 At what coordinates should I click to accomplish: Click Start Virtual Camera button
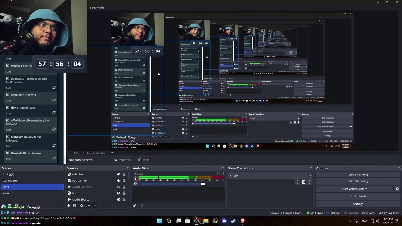354,189
